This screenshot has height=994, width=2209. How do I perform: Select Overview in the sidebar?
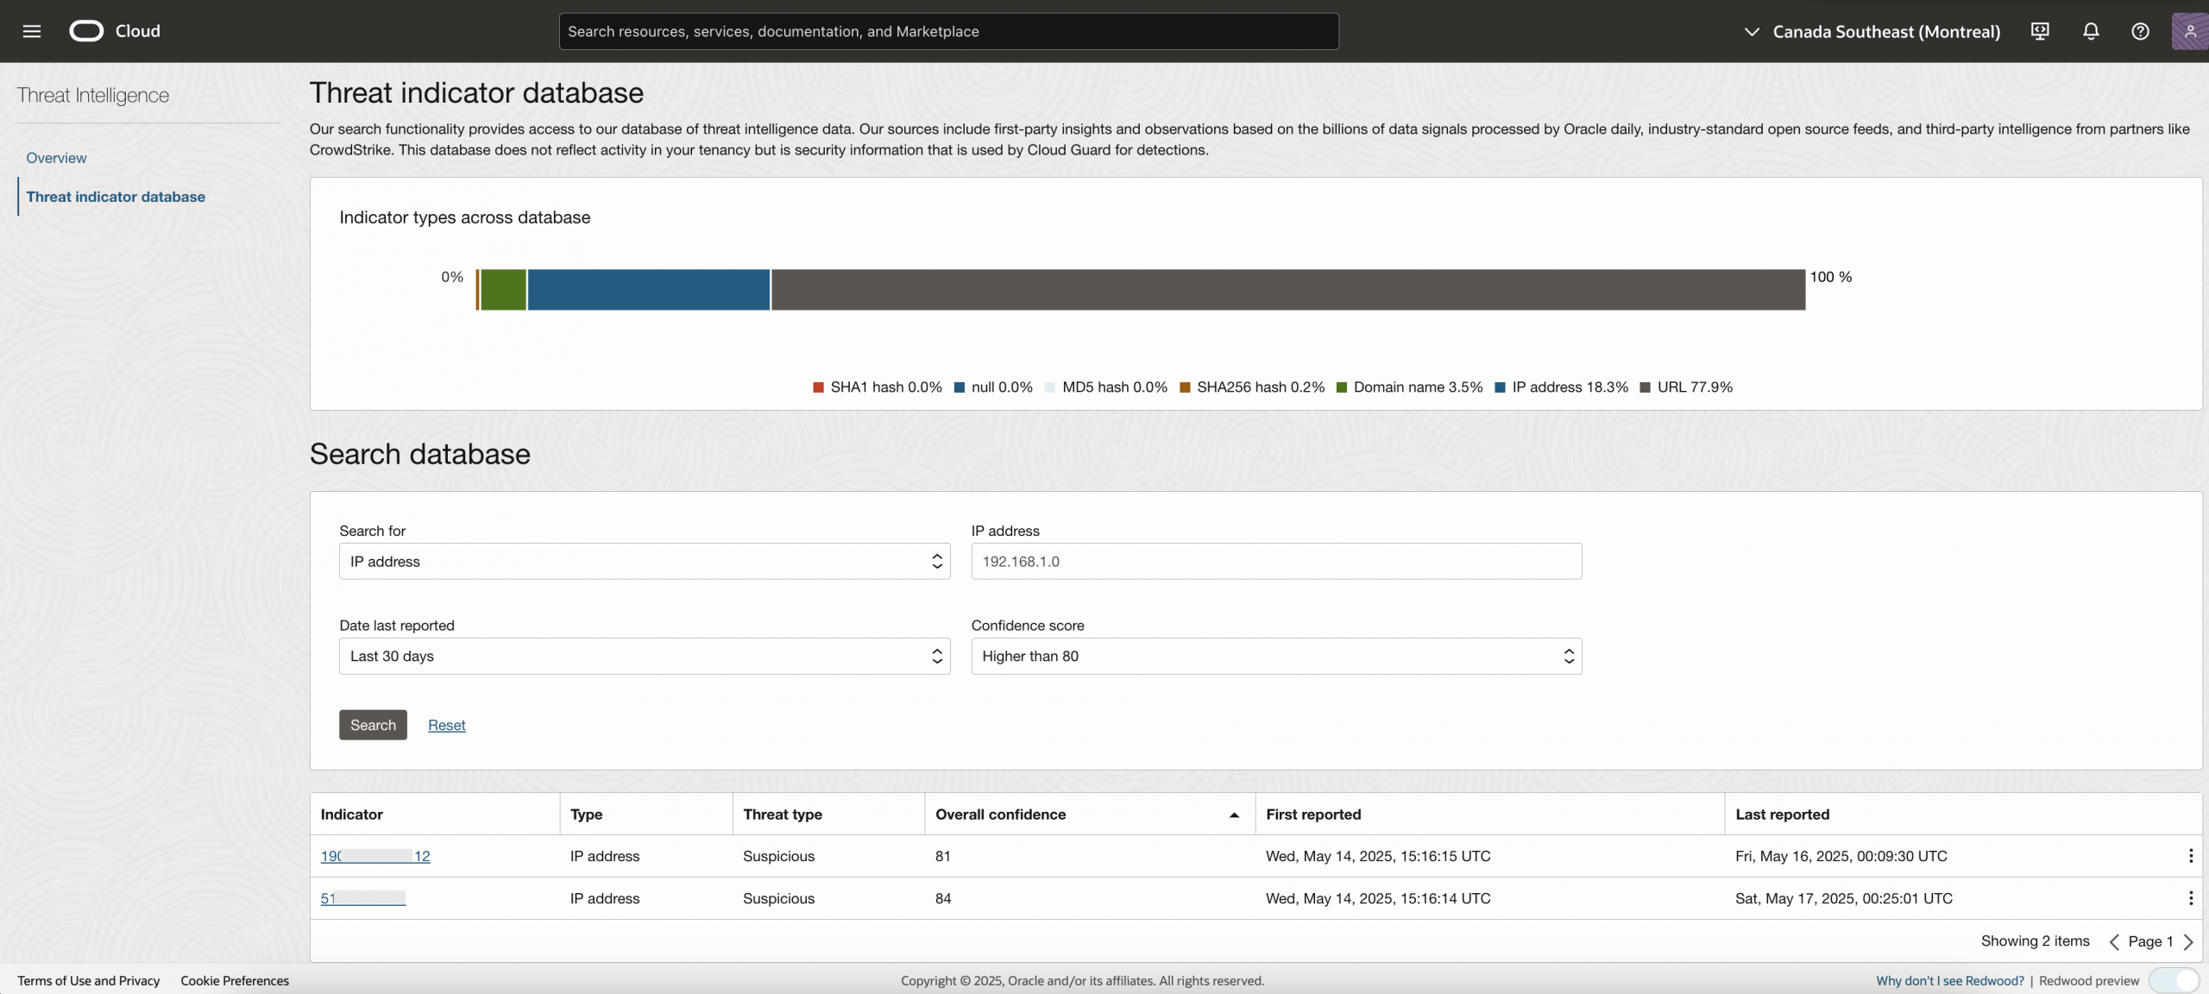pos(56,157)
